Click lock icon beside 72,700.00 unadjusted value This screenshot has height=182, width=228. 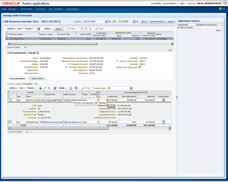107,100
